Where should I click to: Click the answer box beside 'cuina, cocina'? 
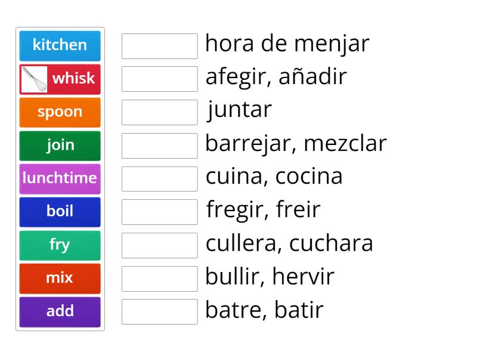pyautogui.click(x=159, y=178)
